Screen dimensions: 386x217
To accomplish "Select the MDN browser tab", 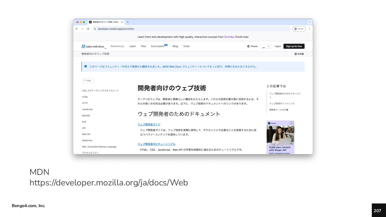I will pyautogui.click(x=106, y=22).
